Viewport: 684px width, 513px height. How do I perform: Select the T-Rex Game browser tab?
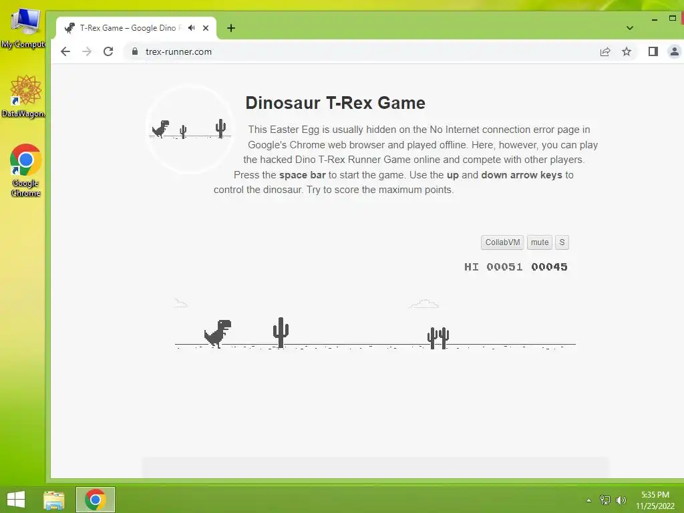[136, 28]
